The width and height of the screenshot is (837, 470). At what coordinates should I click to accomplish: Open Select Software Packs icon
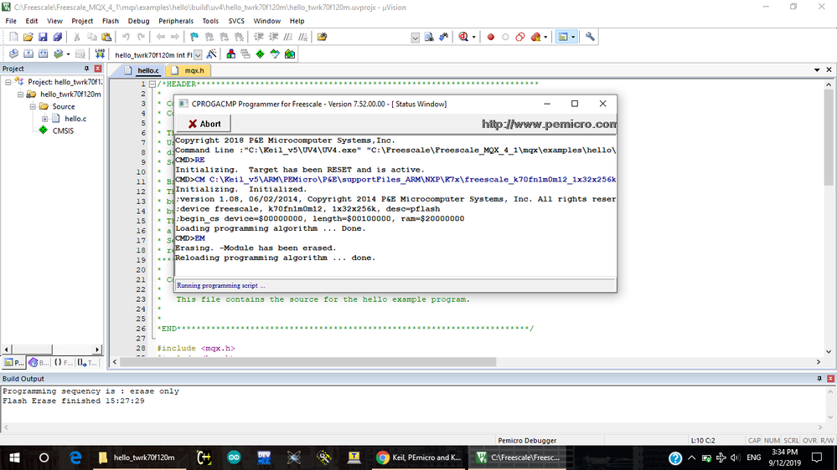pos(275,54)
